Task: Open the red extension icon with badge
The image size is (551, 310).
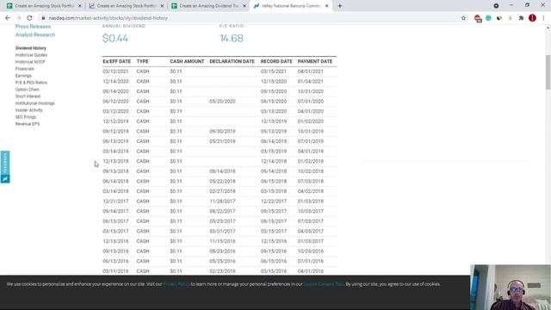Action: [x=478, y=18]
